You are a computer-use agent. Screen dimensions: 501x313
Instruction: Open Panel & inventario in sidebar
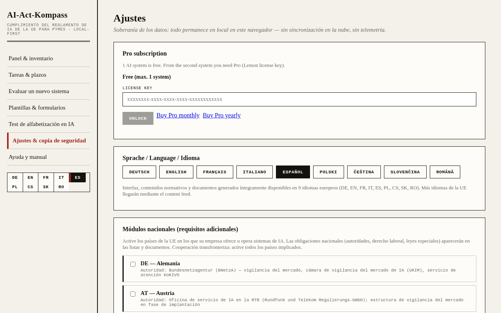coord(49,58)
